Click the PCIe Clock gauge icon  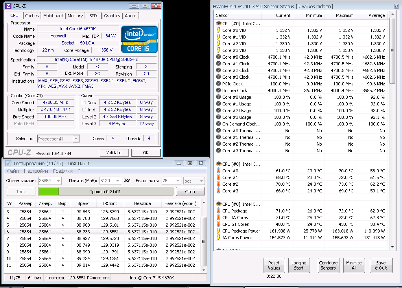218,83
